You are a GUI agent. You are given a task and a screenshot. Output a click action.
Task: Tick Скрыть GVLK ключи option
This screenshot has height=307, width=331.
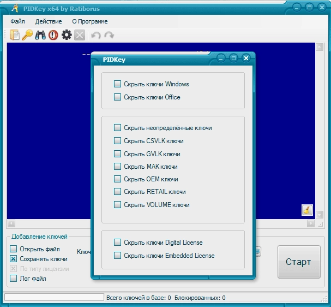coord(117,154)
